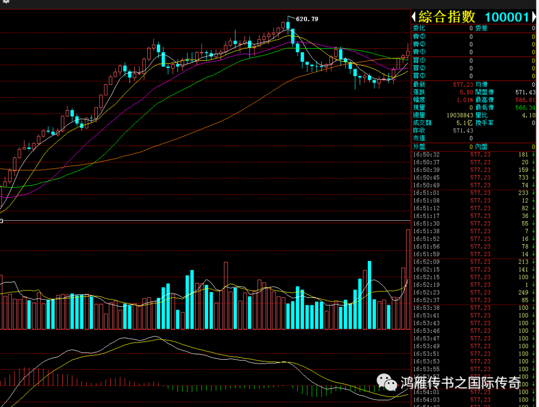The image size is (539, 407).
Task: Select the 16:51:01 tick row
Action: [474, 193]
